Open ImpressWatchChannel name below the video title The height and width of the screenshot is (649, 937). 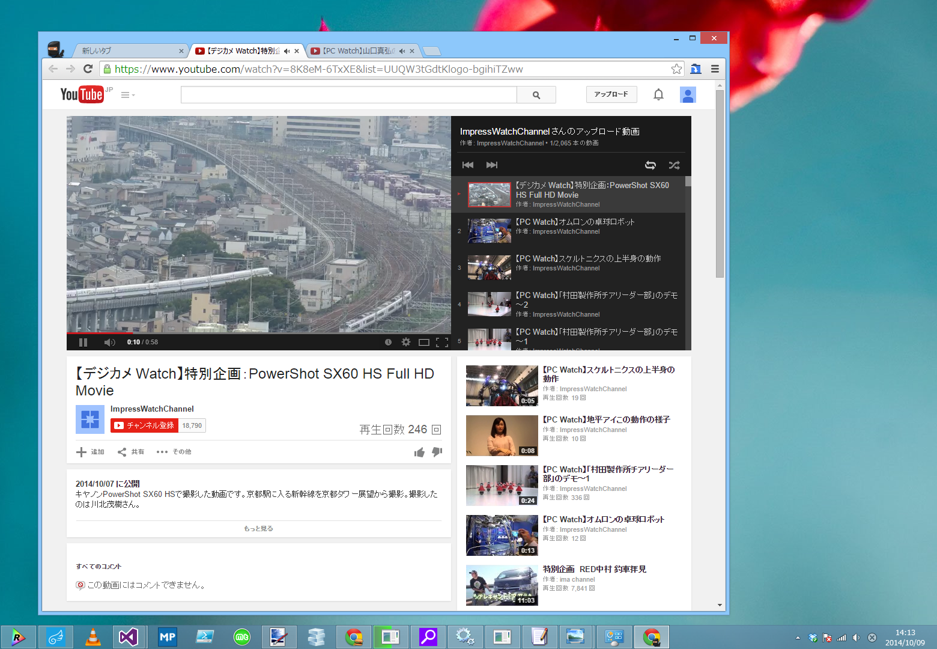(152, 409)
